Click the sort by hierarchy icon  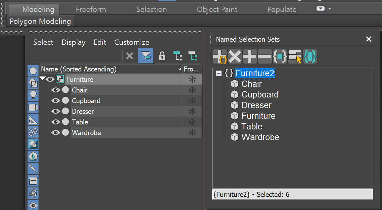pos(178,56)
